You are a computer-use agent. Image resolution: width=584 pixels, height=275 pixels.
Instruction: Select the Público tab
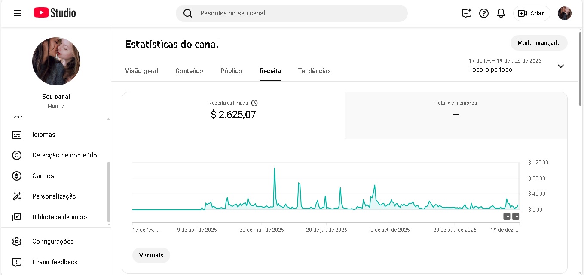tap(231, 71)
